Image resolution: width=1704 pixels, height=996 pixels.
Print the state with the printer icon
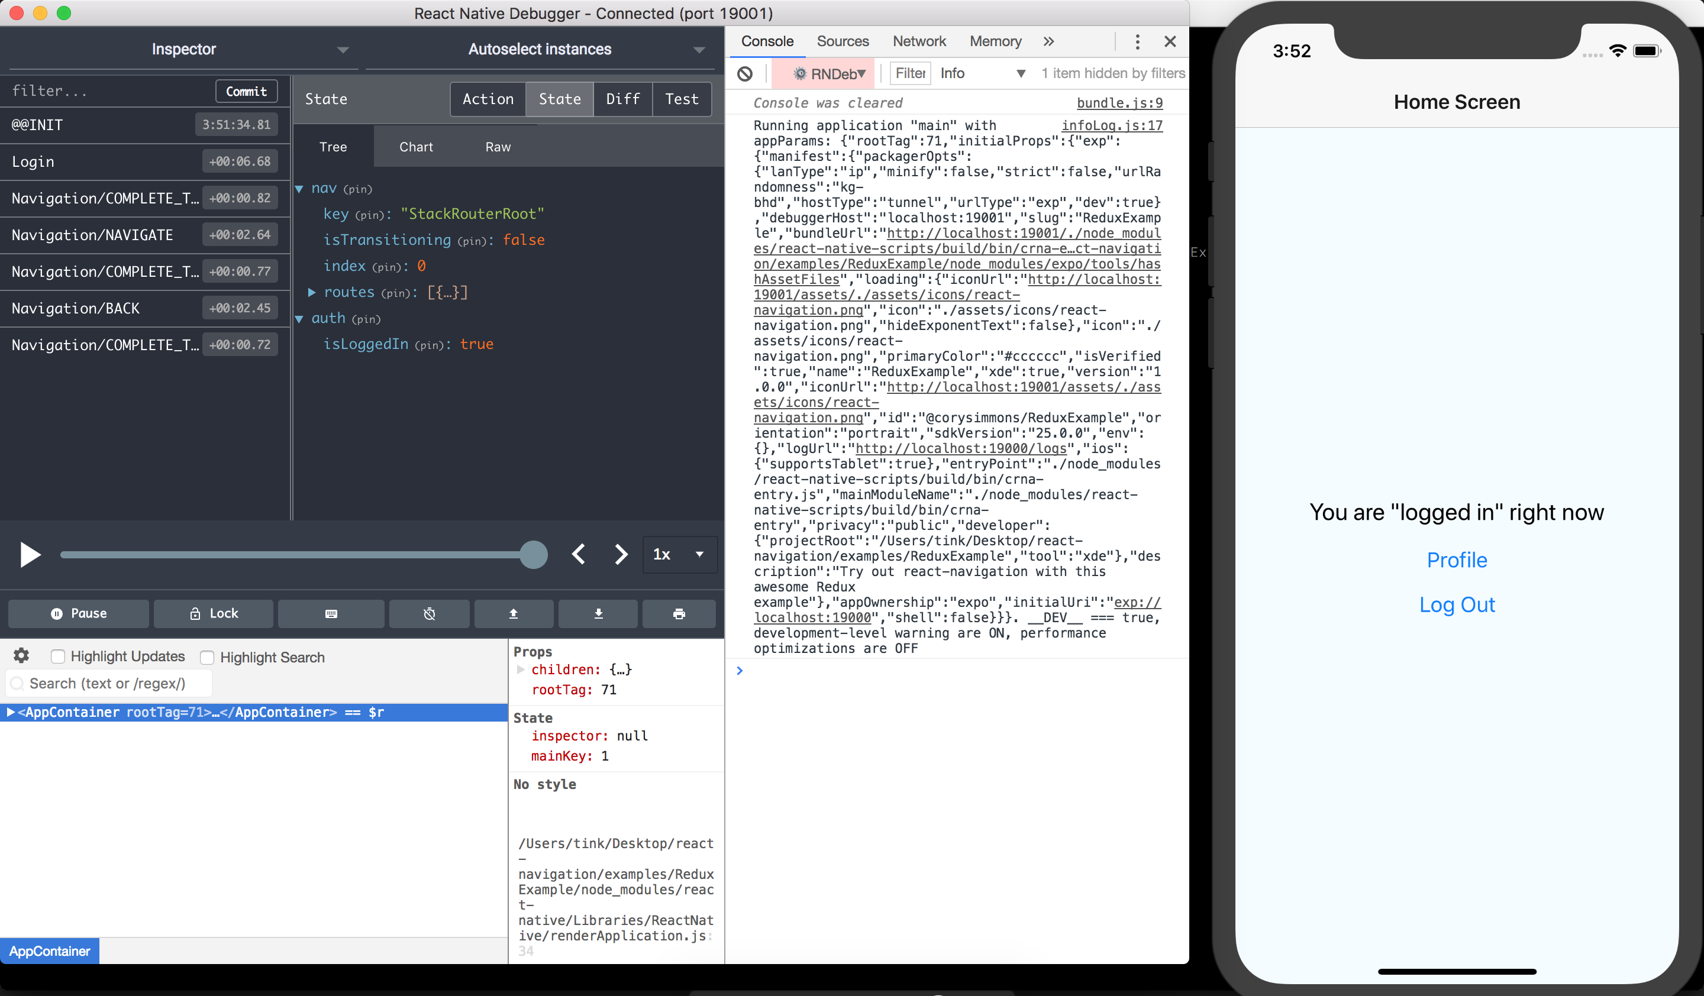click(679, 613)
